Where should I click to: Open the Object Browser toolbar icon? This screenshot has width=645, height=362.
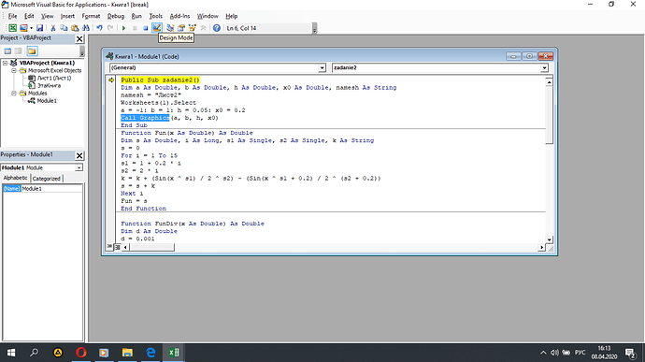point(193,28)
